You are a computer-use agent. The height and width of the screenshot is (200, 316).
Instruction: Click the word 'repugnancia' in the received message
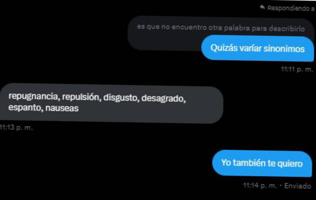pos(34,97)
